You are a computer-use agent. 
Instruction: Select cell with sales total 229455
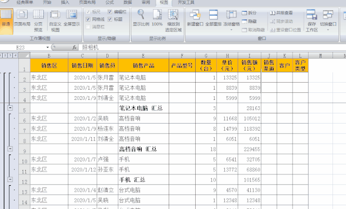tap(250, 149)
